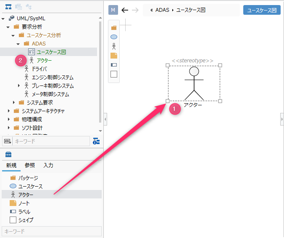Open the right panel using edge arrow
Screen dimensions: 284x238
click(282, 119)
